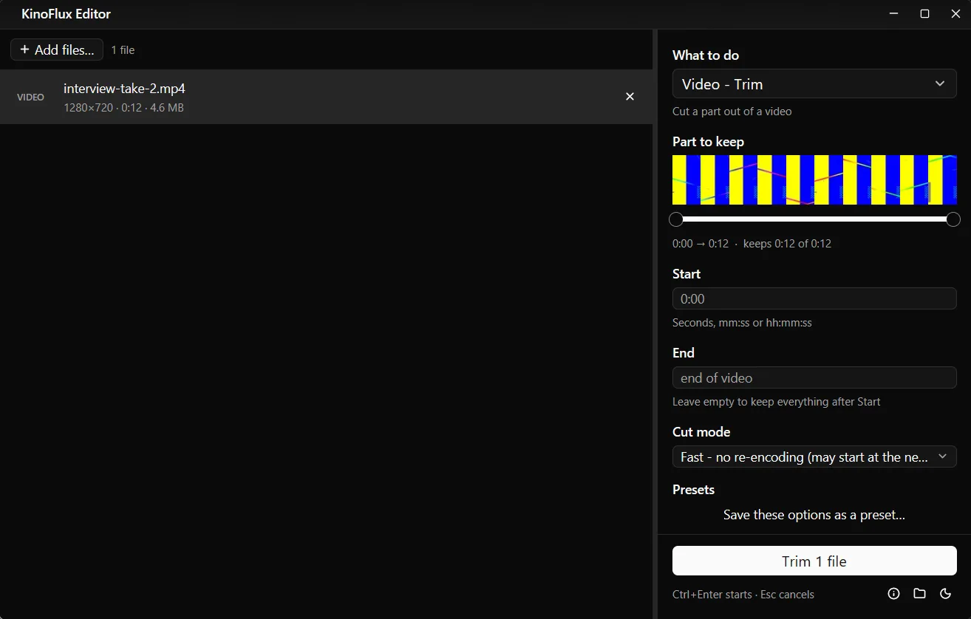Open the 'What to do' dropdown
The image size is (971, 619).
coord(814,84)
